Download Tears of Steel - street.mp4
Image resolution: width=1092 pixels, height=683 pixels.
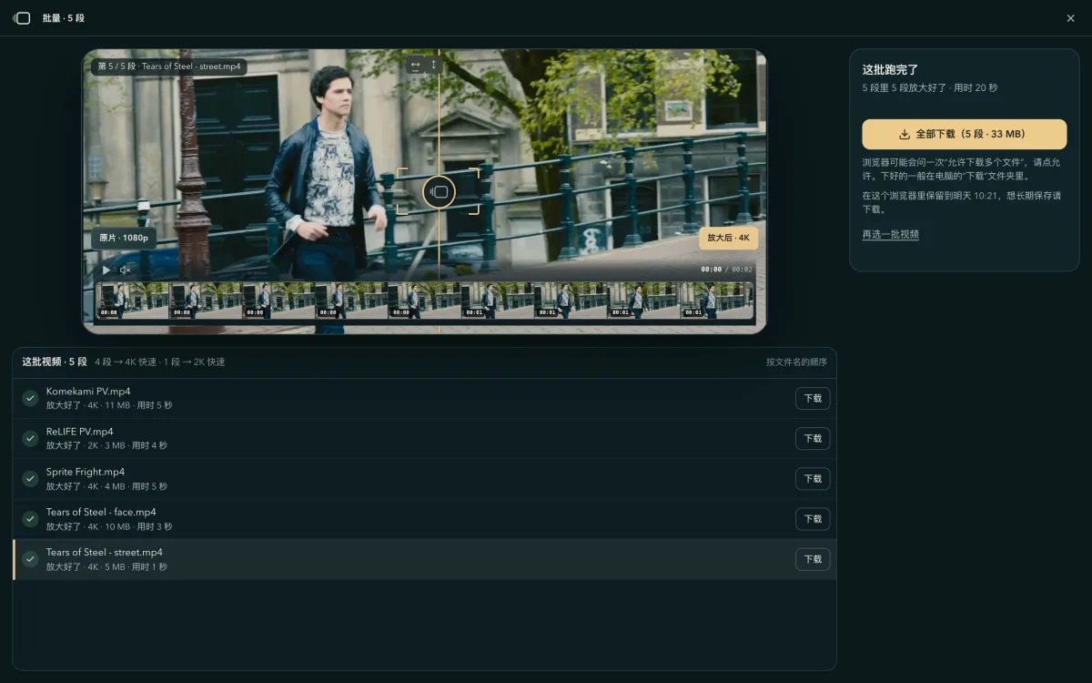pos(813,559)
